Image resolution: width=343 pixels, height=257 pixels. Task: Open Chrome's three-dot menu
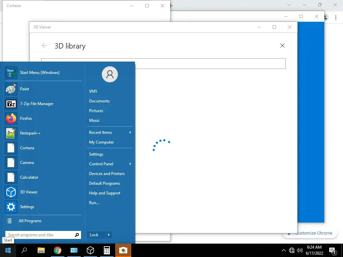pos(336,17)
